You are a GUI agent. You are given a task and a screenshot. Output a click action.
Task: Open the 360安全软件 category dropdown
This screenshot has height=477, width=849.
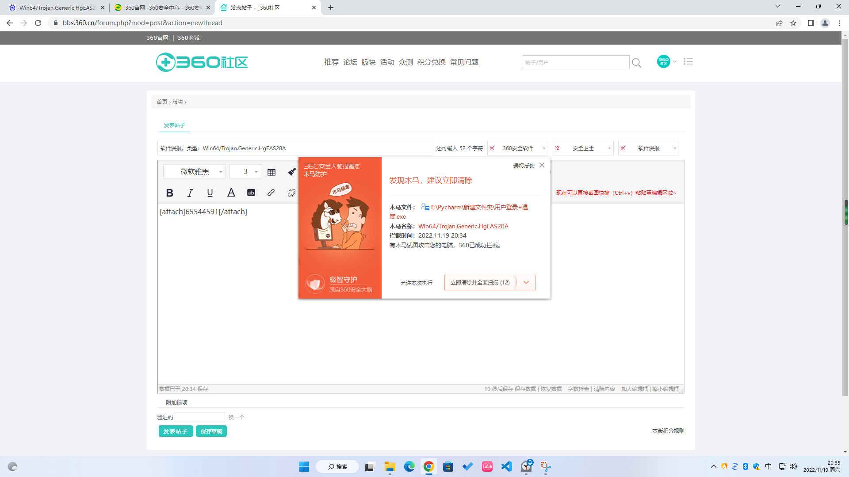coord(518,148)
